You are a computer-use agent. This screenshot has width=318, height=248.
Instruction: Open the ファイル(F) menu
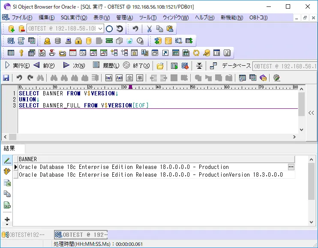[22, 18]
